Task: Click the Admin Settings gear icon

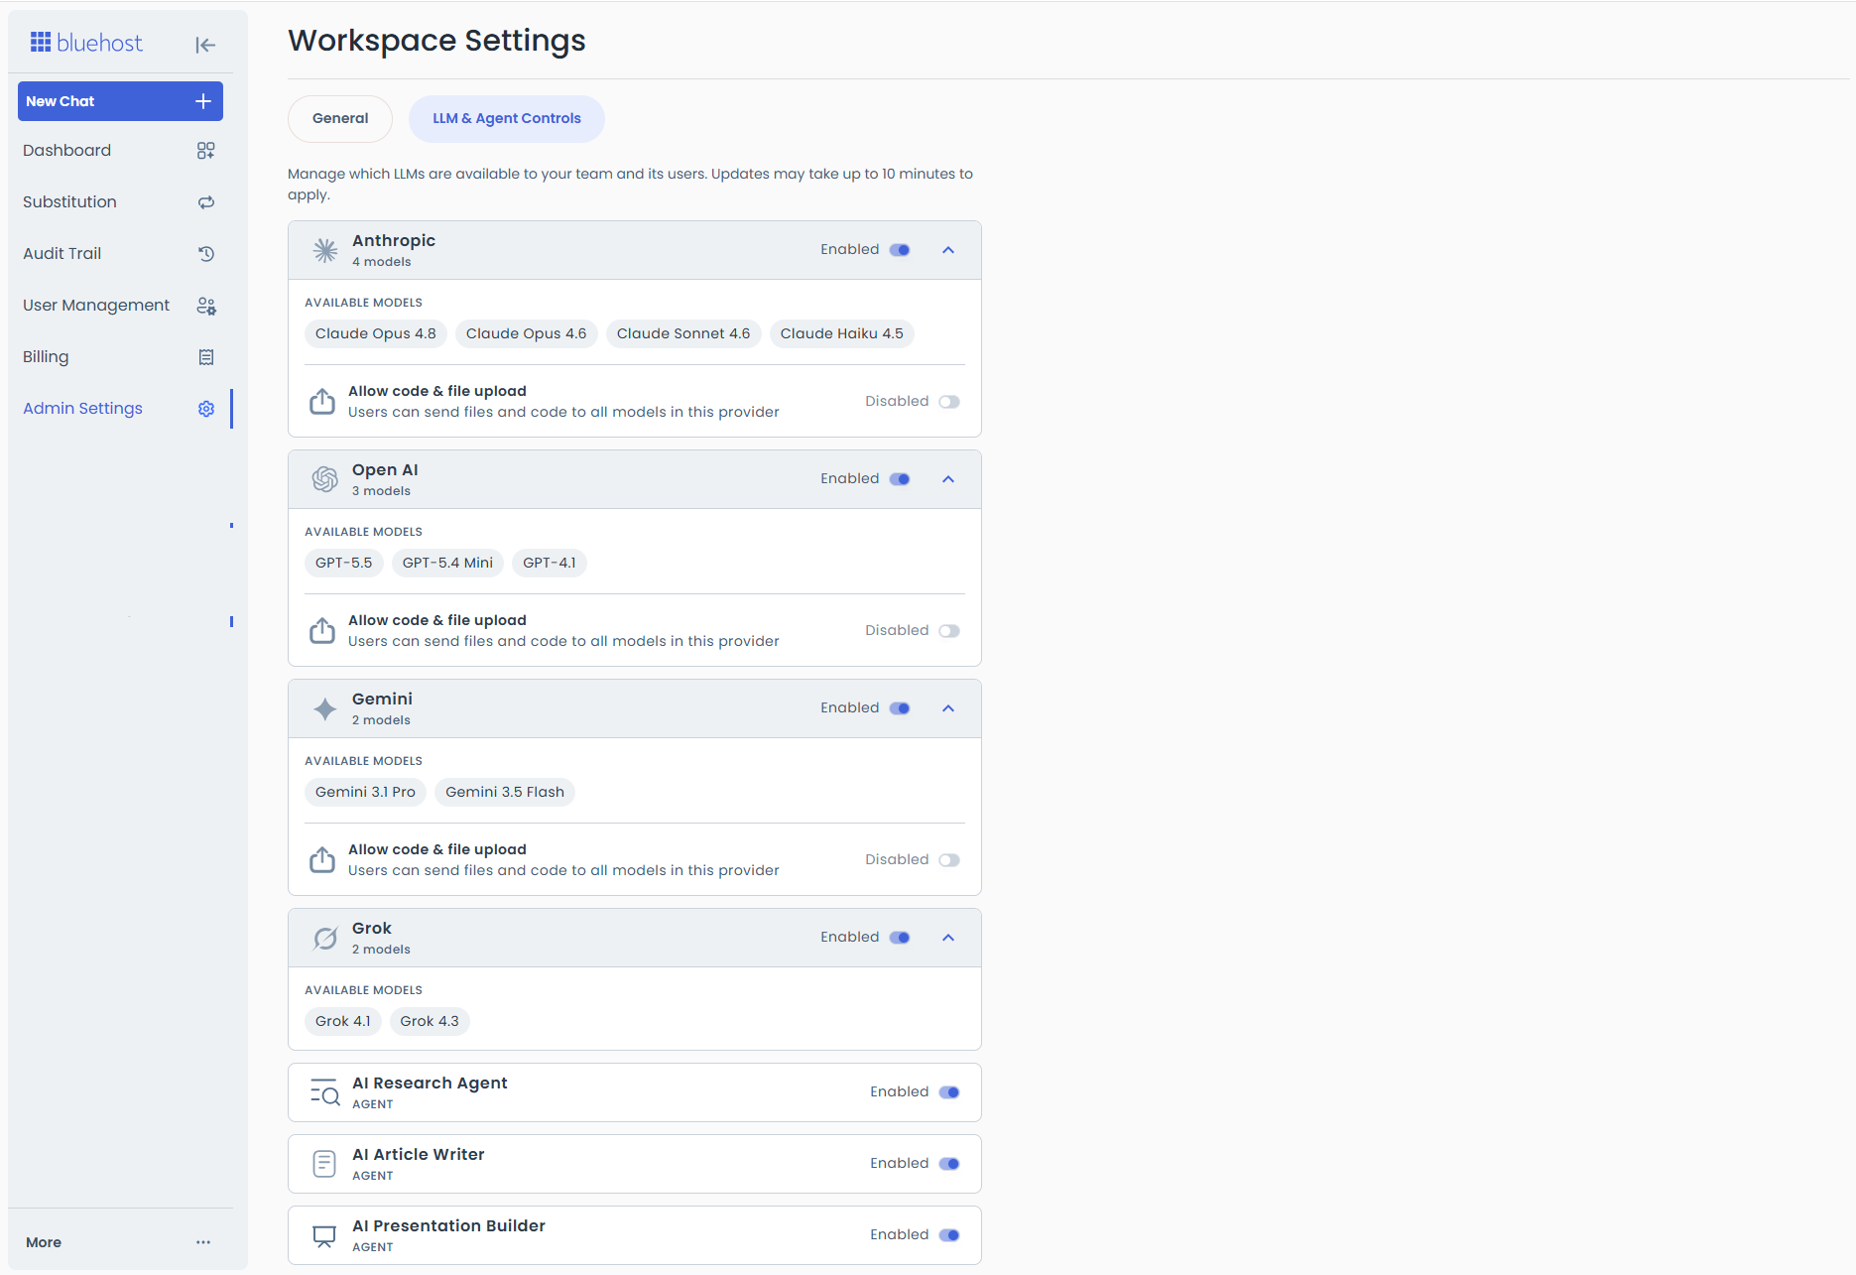Action: coord(206,409)
